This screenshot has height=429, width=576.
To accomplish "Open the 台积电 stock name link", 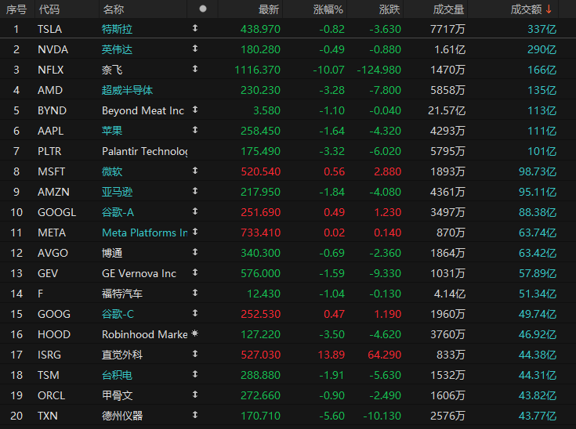I will pos(117,376).
